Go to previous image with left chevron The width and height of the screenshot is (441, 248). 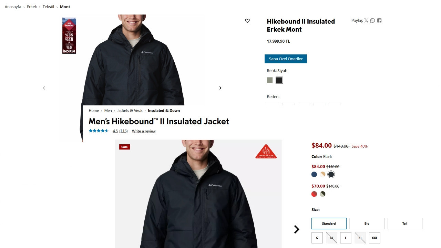(44, 88)
